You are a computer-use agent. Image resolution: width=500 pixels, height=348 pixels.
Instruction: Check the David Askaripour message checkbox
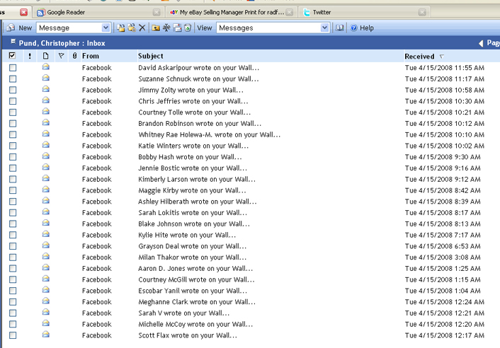[13, 68]
